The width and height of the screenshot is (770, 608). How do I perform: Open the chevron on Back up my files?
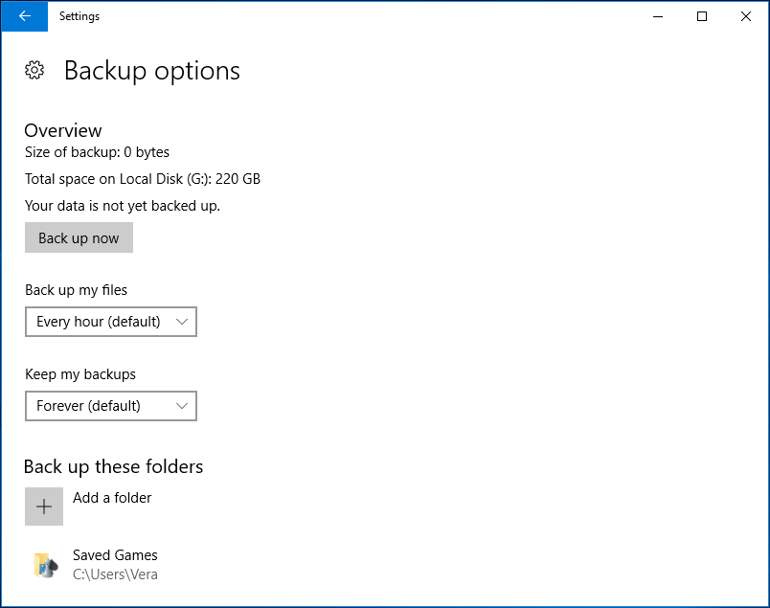[x=181, y=322]
